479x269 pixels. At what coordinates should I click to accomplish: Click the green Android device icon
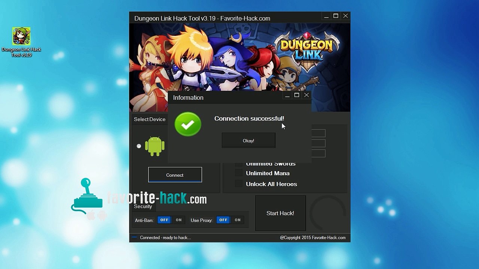pos(155,146)
